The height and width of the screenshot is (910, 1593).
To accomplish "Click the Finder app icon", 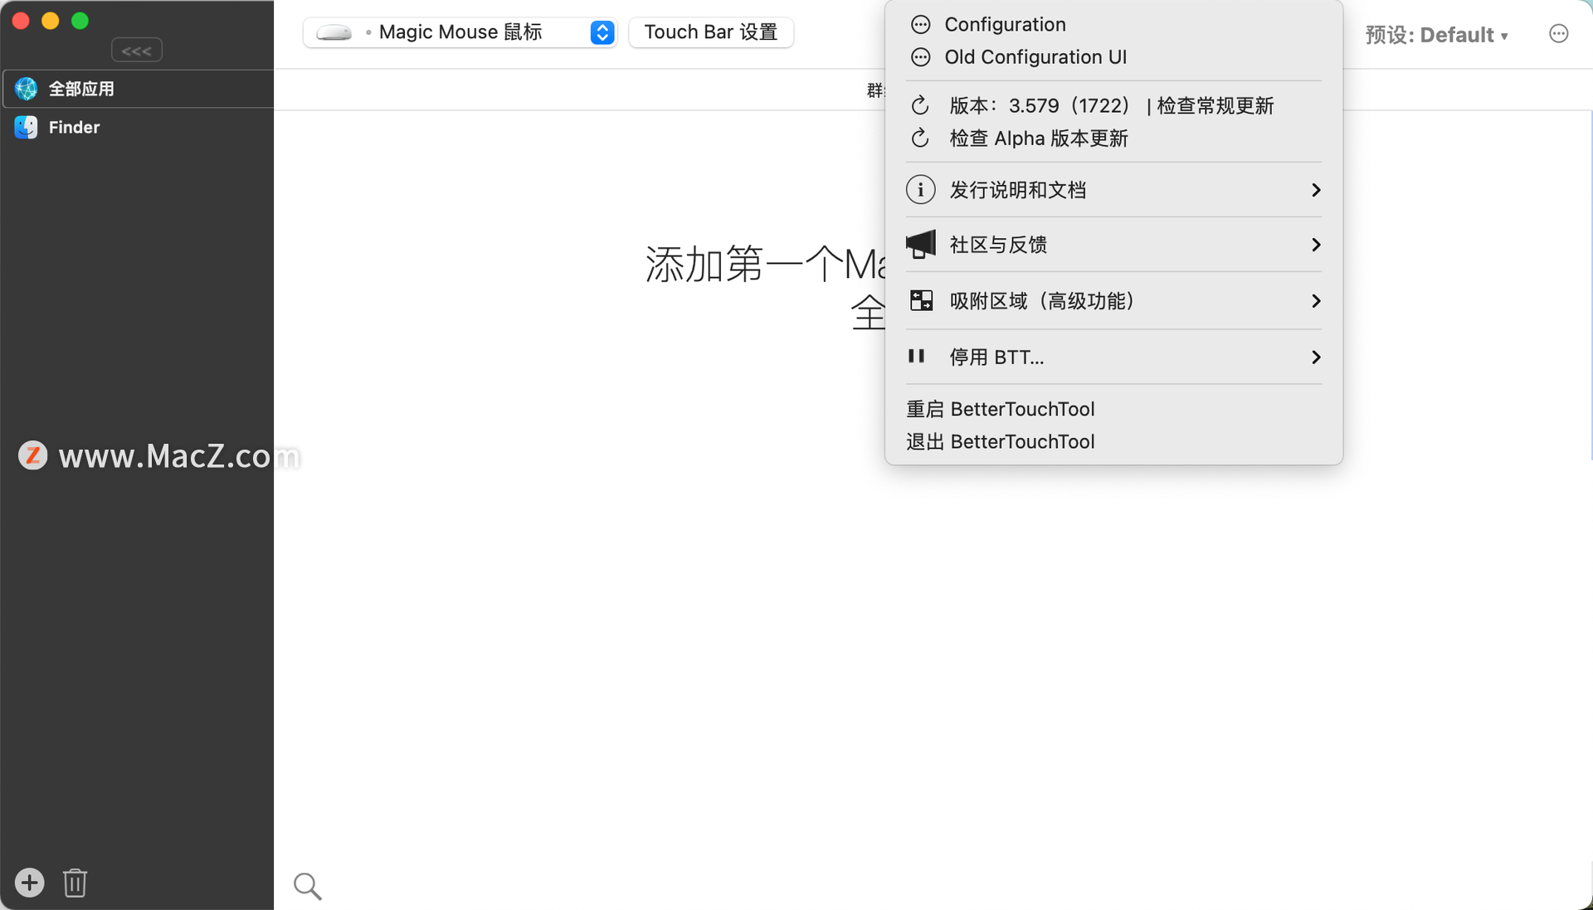I will [26, 127].
